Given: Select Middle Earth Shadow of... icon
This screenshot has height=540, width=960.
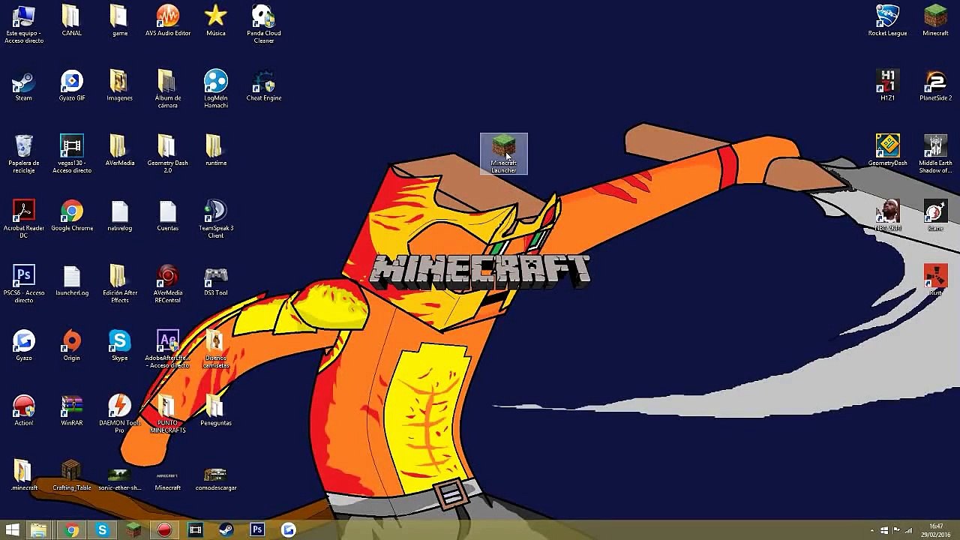Looking at the screenshot, I should pos(935,154).
